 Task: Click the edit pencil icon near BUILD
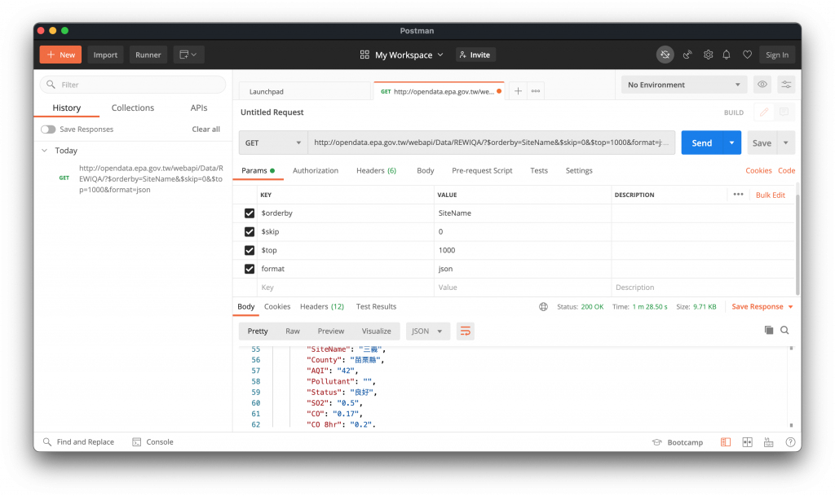coord(763,112)
